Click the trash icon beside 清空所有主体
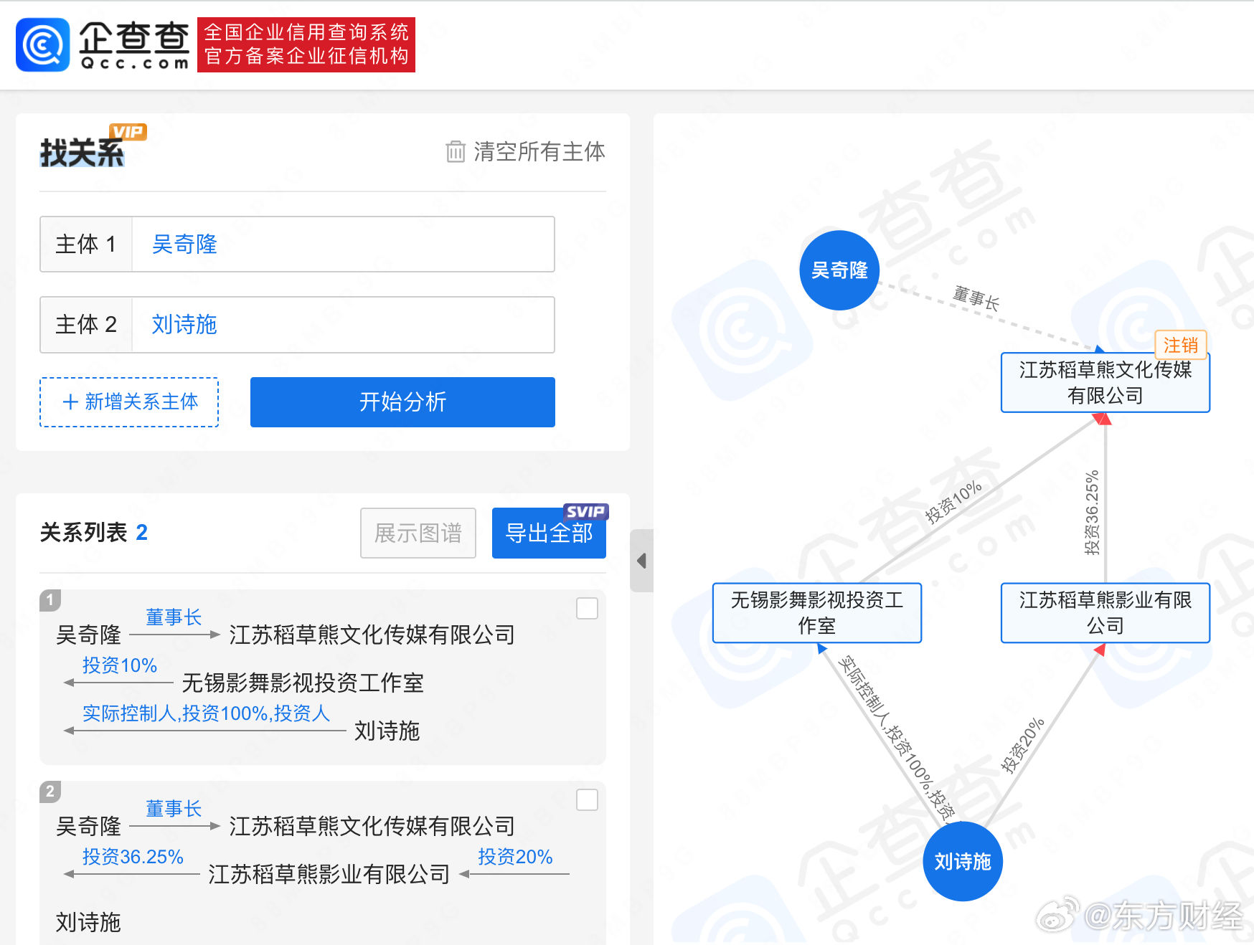Image resolution: width=1254 pixels, height=945 pixels. coord(456,151)
